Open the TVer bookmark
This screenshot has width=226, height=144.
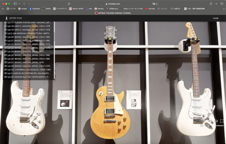click(194, 9)
